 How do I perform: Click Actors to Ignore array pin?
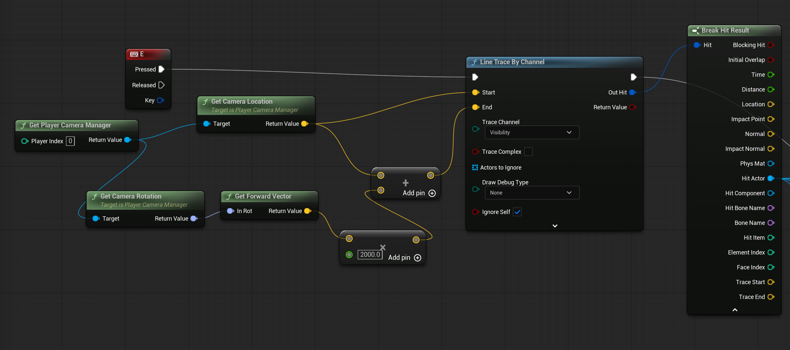coord(475,167)
